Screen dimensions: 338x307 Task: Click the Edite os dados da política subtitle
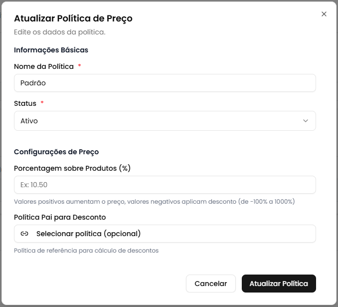[x=59, y=32]
